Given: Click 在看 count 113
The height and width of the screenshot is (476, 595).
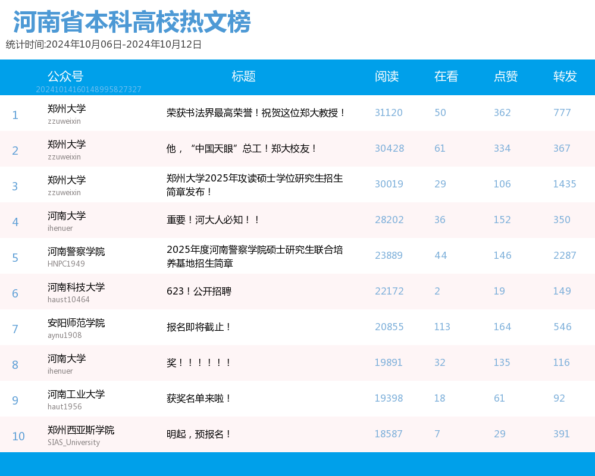Looking at the screenshot, I should coord(442,327).
